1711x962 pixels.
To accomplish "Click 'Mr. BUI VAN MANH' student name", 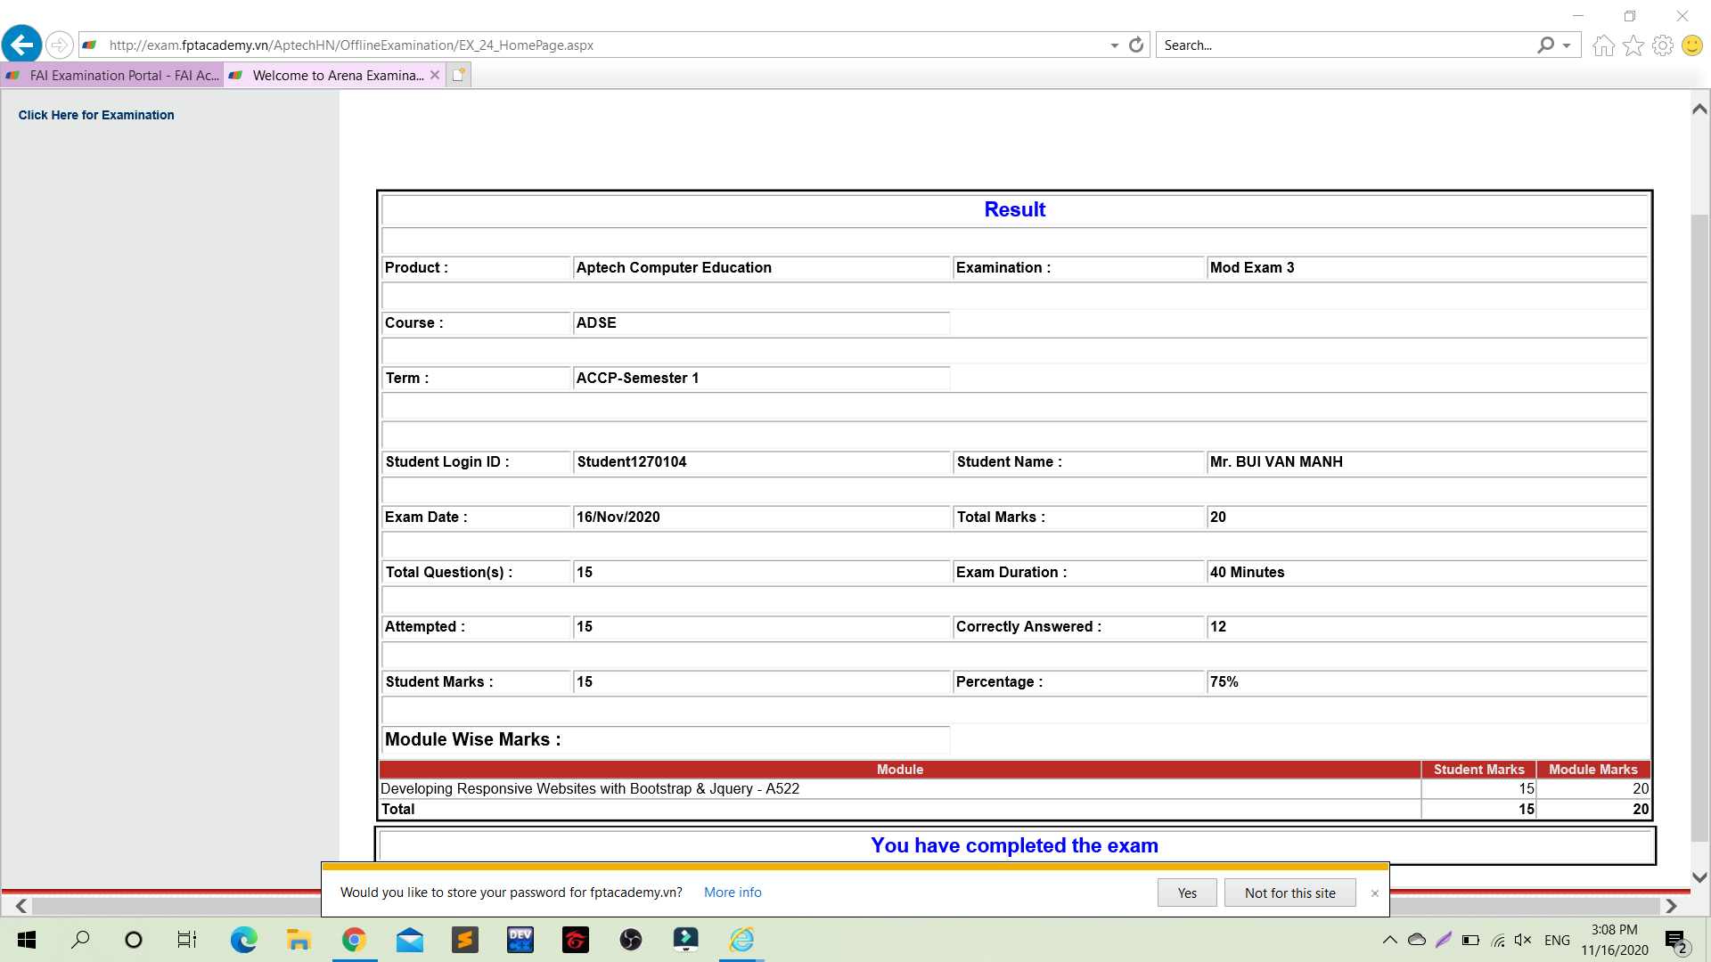I will pyautogui.click(x=1276, y=461).
